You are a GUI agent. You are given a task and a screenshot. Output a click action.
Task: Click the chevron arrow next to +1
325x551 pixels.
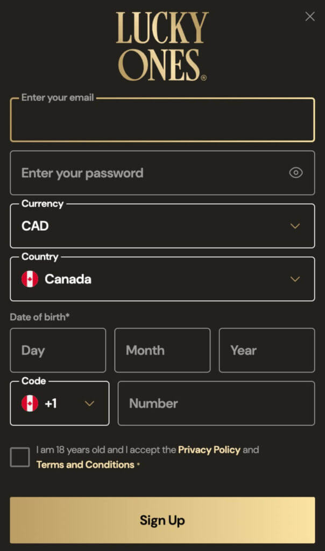pos(89,404)
